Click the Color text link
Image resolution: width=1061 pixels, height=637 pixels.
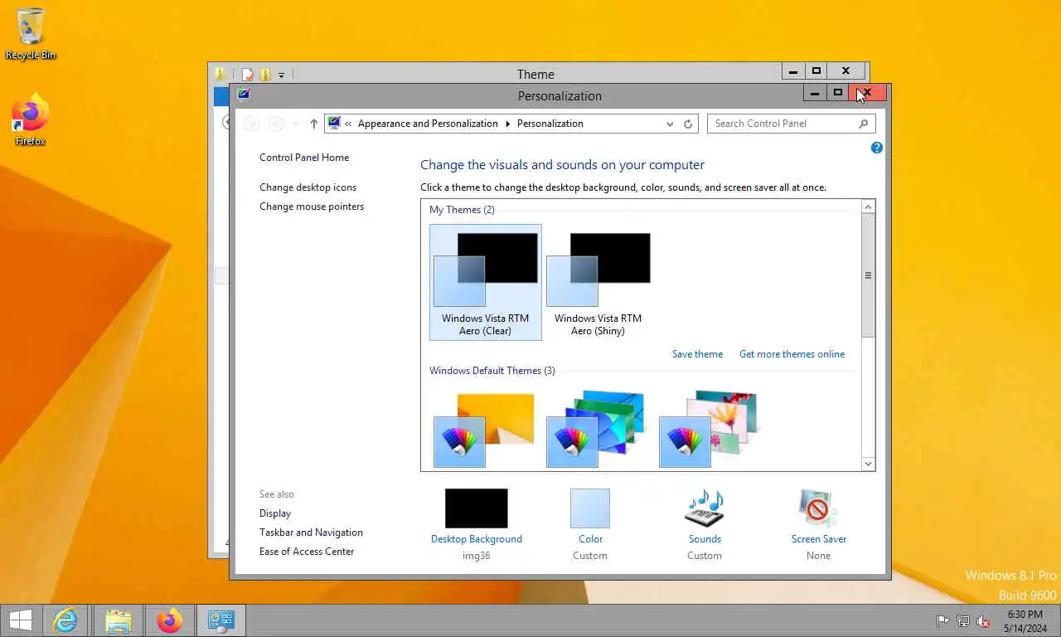(x=590, y=539)
